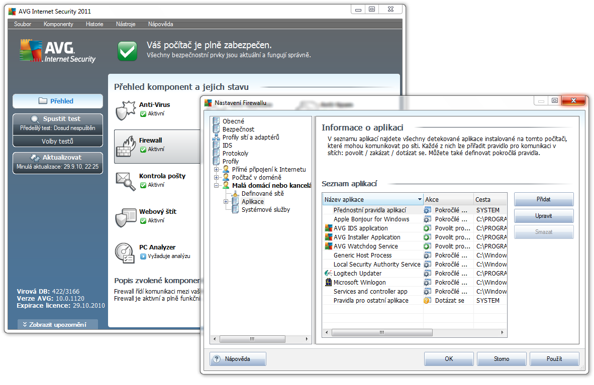Click the Akce column header
This screenshot has height=385, width=594.
[448, 199]
